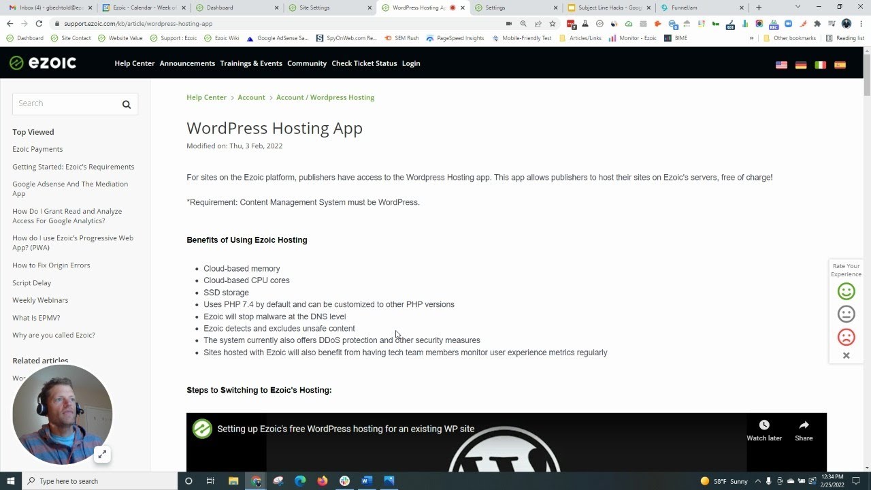The width and height of the screenshot is (871, 490).
Task: Open File Explorer from taskbar
Action: (x=233, y=480)
